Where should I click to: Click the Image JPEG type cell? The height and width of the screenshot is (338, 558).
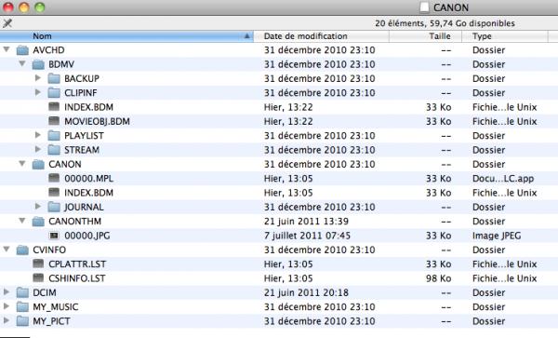pyautogui.click(x=497, y=236)
